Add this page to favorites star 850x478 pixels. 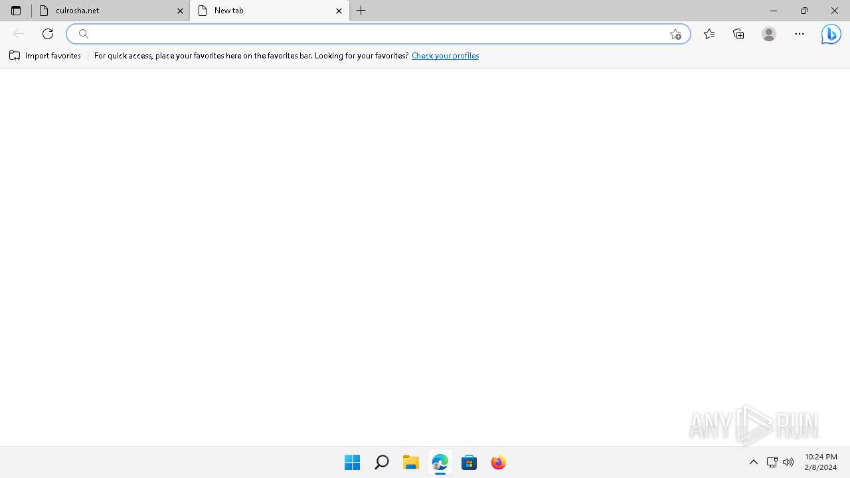[675, 34]
